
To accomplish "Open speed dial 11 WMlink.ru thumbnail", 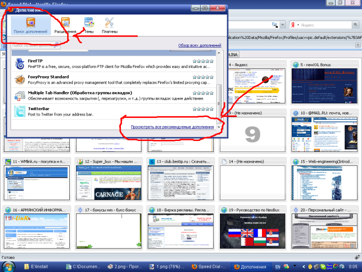I will click(x=37, y=183).
